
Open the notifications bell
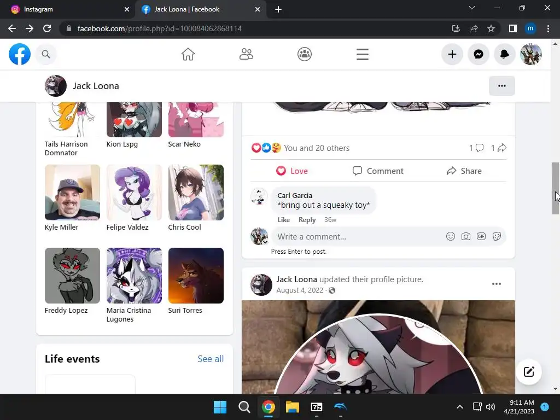point(504,54)
